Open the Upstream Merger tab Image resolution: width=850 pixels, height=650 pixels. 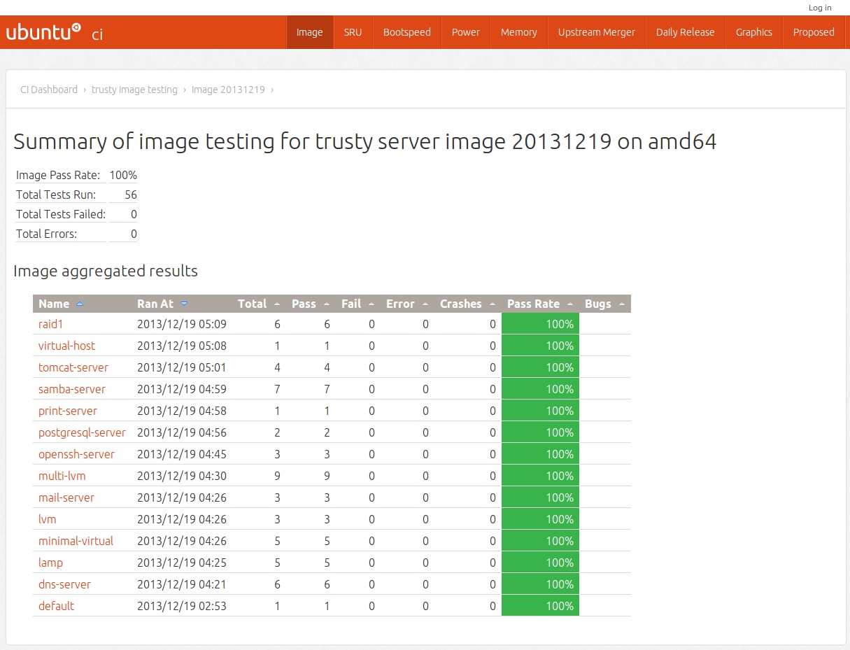point(597,32)
